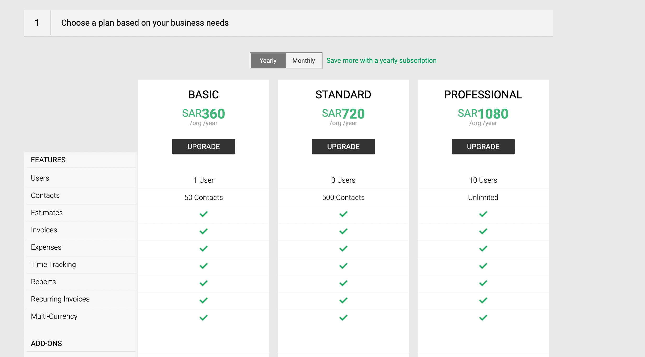Toggle to Monthly billing view

[303, 60]
